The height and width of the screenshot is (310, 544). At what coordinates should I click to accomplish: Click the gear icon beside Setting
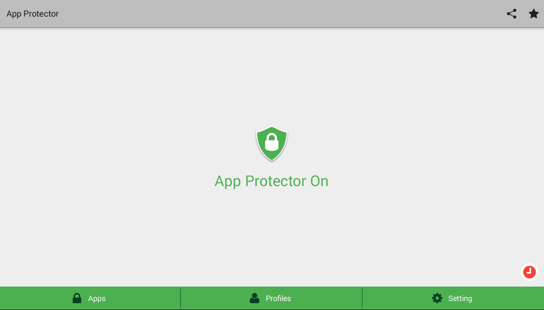(x=437, y=298)
